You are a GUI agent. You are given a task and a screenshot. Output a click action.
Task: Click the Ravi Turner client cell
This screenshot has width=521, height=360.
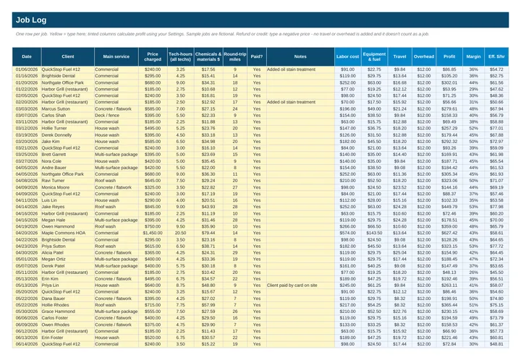[x=68, y=181]
